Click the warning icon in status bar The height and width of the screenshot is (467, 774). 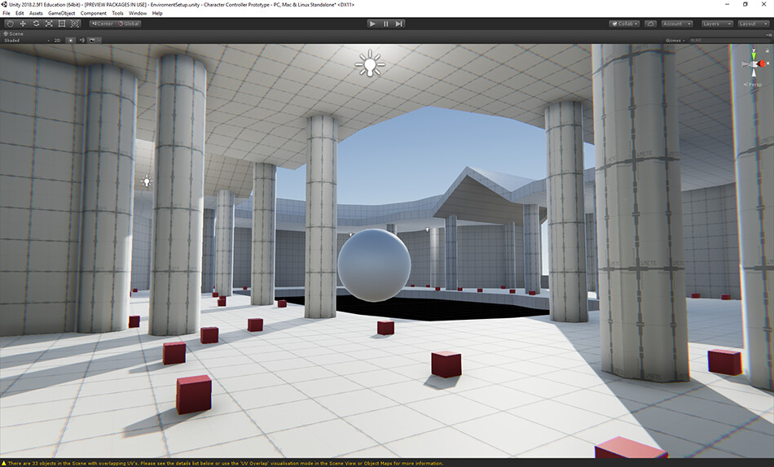4,464
